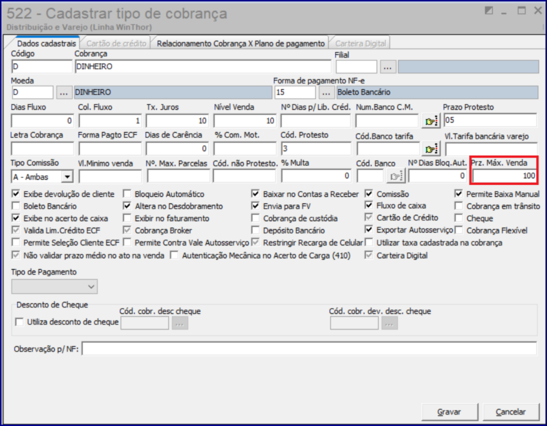Click the Dias Fluxo field

42,121
